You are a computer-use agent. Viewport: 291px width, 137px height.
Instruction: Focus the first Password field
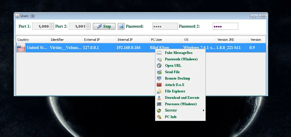coord(165,27)
